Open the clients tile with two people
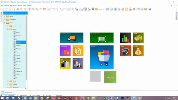This screenshot has height=100, width=178. (x=78, y=64)
